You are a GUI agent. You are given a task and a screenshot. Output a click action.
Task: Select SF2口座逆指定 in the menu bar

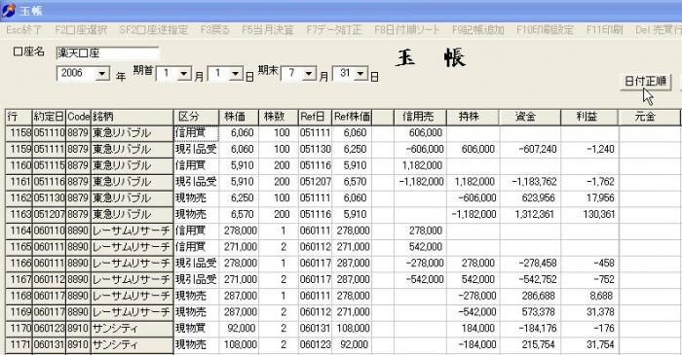[x=154, y=30]
